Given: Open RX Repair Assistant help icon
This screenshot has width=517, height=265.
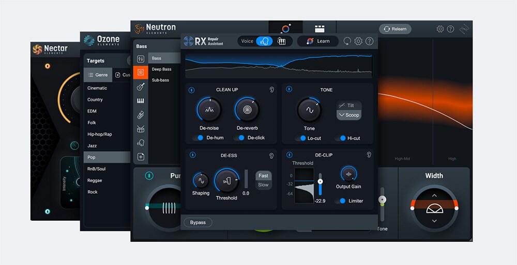Looking at the screenshot, I should pos(370,41).
